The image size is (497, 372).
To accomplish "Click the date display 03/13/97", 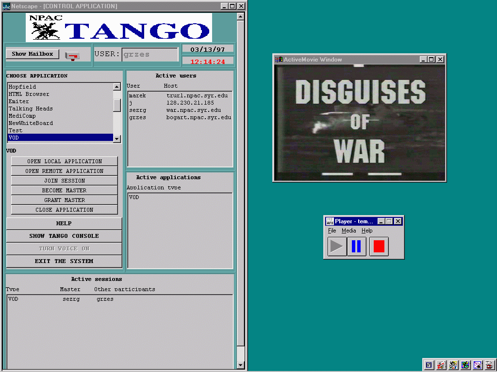I will tap(208, 50).
